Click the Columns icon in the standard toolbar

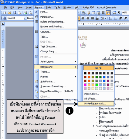click(103, 13)
